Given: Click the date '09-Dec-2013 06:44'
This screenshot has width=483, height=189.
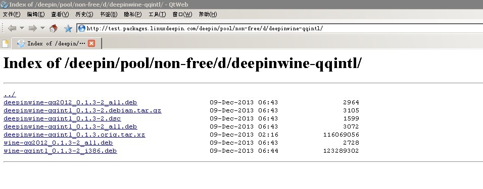Looking at the screenshot, I should (x=244, y=151).
